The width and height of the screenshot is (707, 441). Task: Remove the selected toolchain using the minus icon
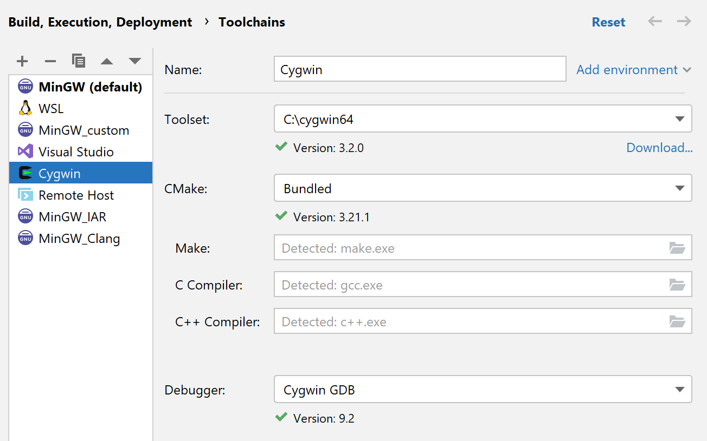click(x=50, y=61)
